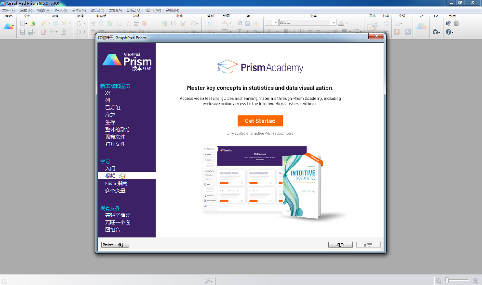Click the second floppy disk save-as icon
This screenshot has height=285, width=482.
coord(30,32)
